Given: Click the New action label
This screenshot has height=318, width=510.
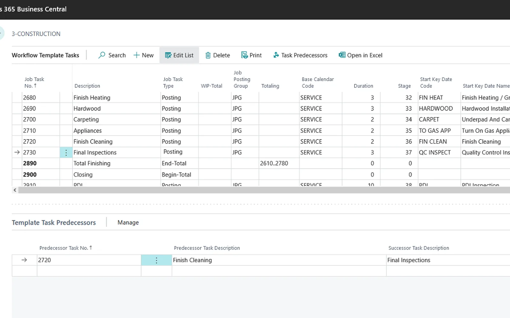Looking at the screenshot, I should [x=148, y=55].
